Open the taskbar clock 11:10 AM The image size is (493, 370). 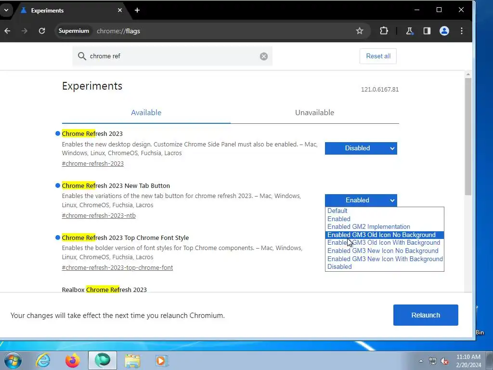[x=468, y=361]
